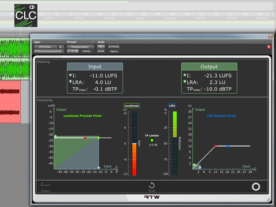Screen dimensions: 276x207
Task: Click the Input TPmax -0.1 dBTP reading
Action: [105, 89]
